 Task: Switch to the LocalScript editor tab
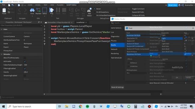tap(80, 22)
